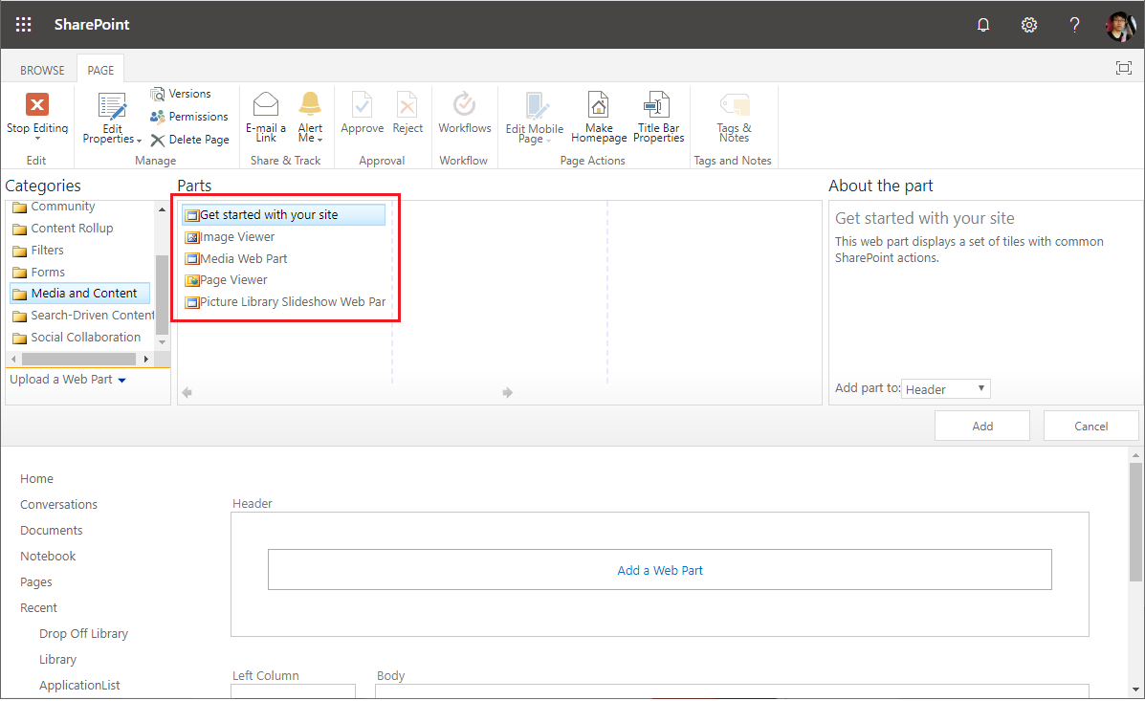Switch to the BROWSE ribbon tab
The image size is (1145, 701).
coord(42,70)
